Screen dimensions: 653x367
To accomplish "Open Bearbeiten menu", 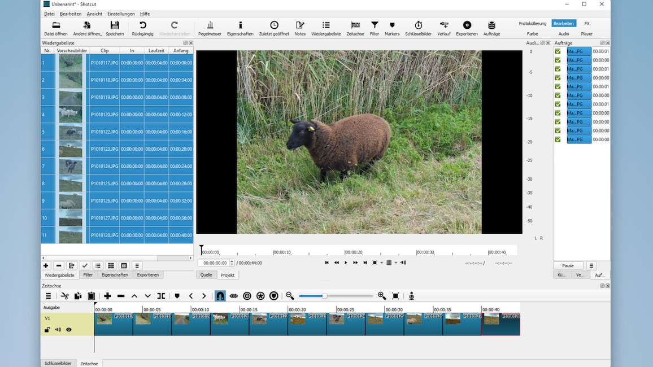I will point(71,14).
